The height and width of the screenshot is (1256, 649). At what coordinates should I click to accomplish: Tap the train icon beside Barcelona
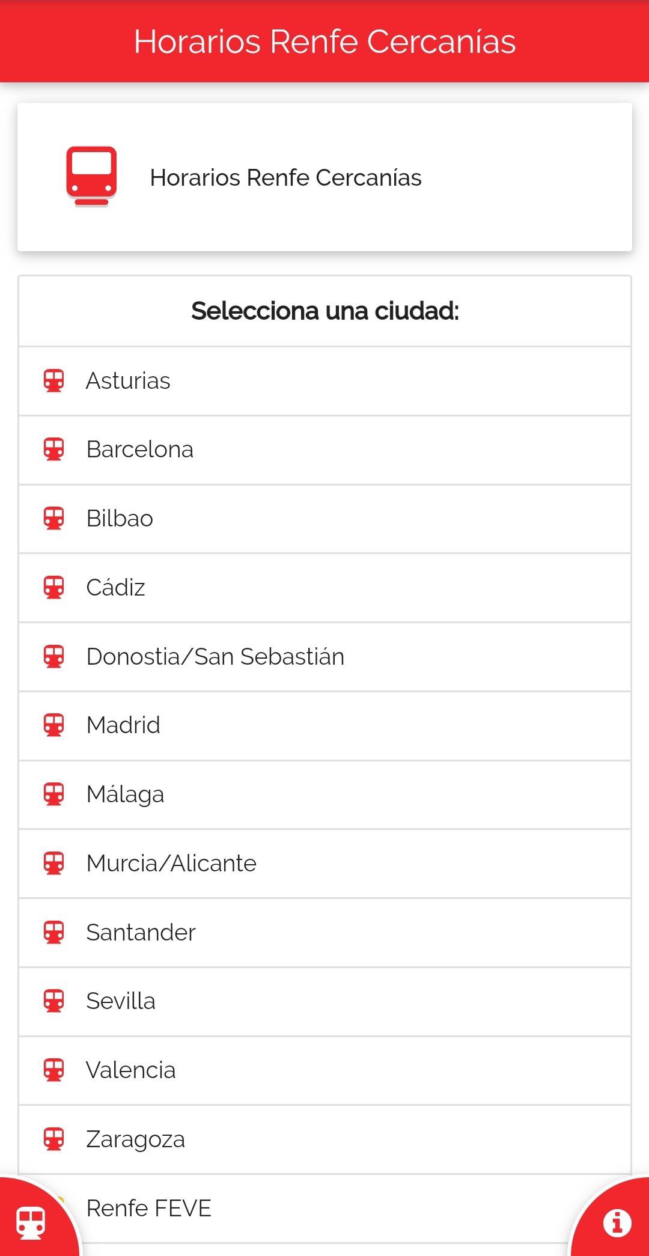pos(53,450)
